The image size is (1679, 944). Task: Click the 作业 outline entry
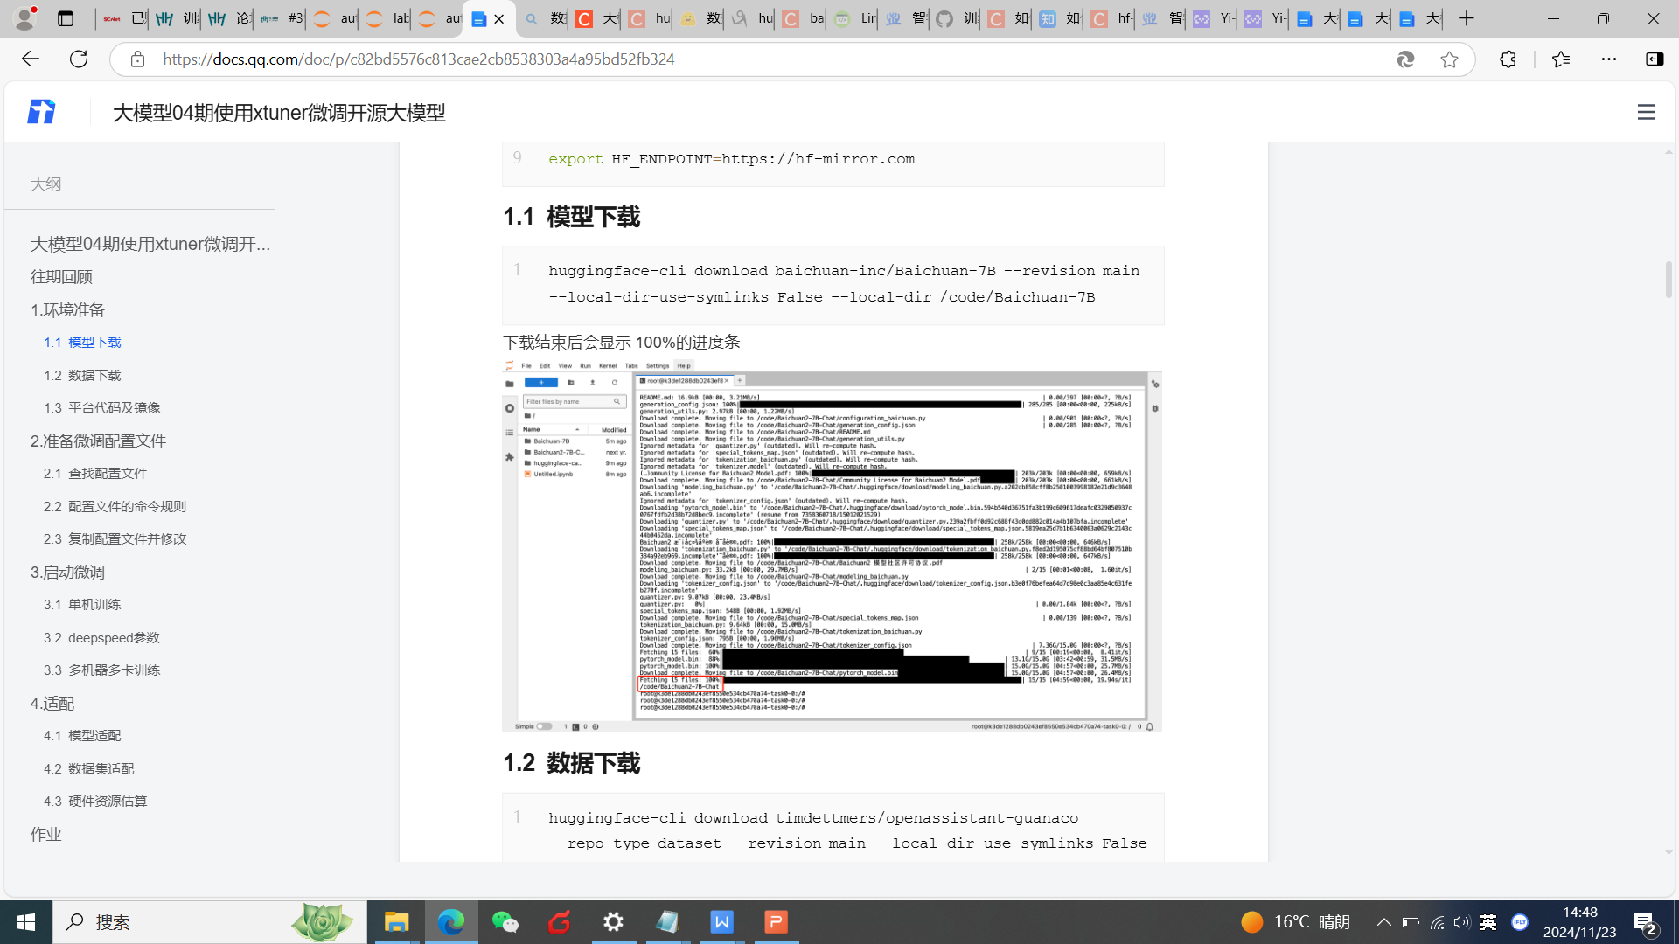(45, 834)
